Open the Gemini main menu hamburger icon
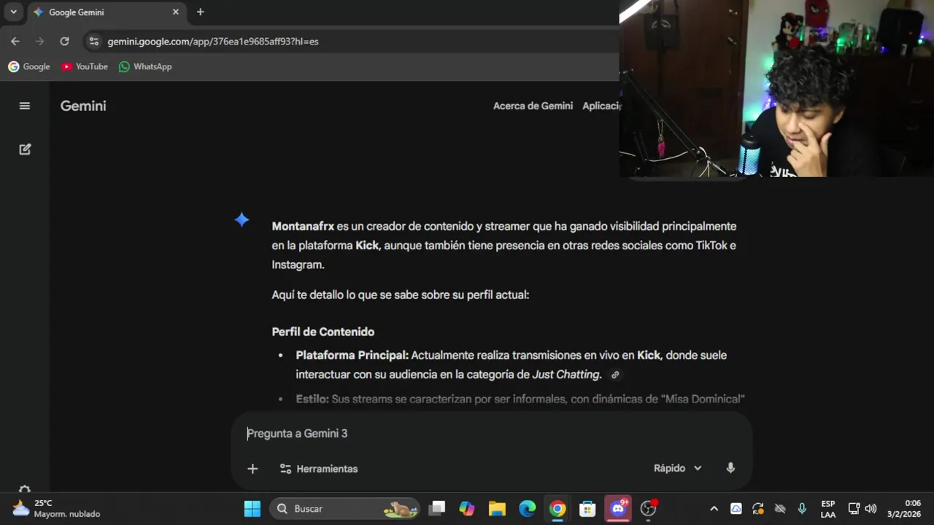The image size is (934, 525). [x=25, y=106]
